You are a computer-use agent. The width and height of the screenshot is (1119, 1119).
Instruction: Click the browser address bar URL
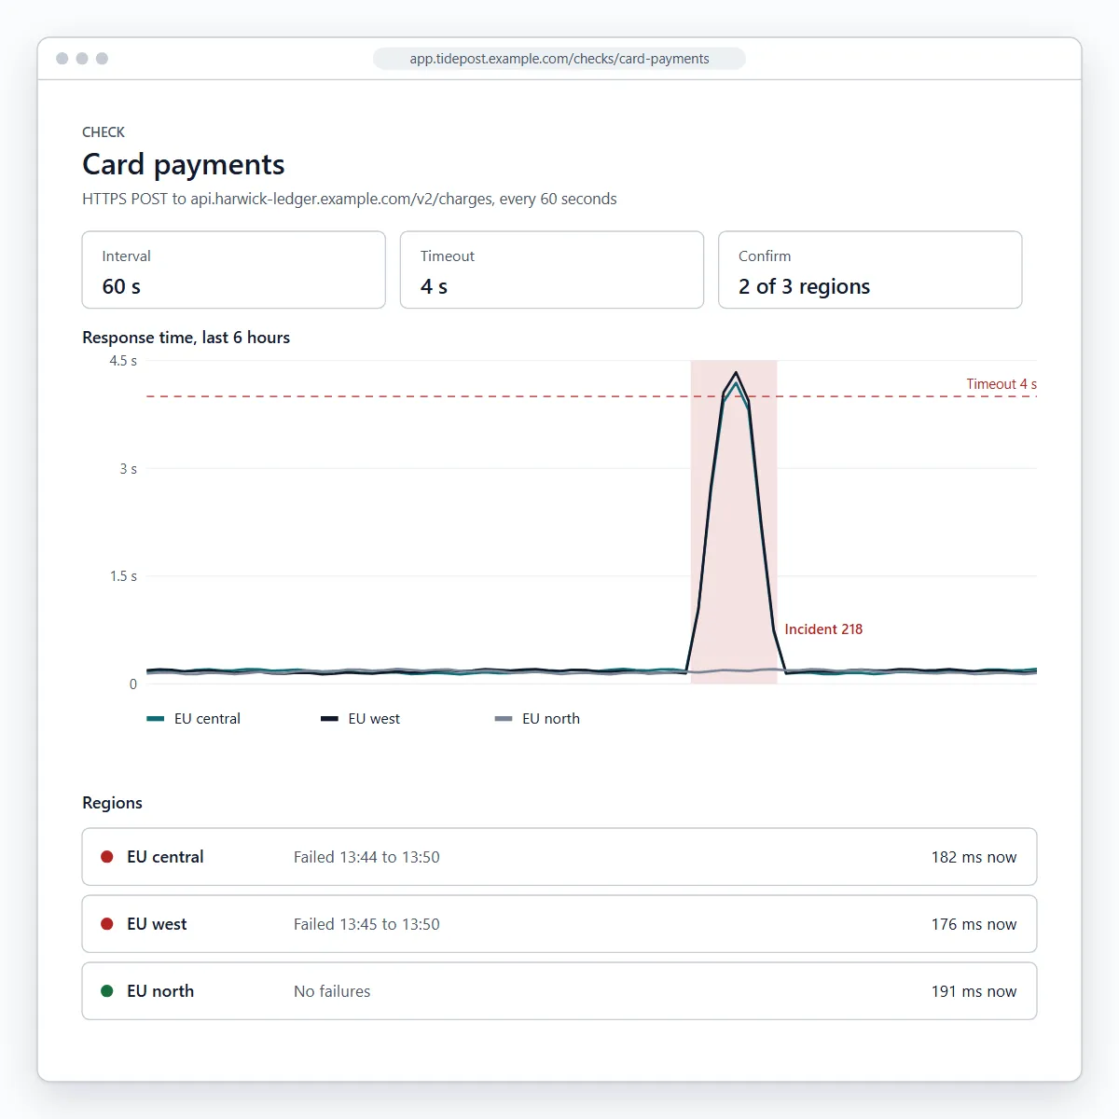pyautogui.click(x=559, y=59)
